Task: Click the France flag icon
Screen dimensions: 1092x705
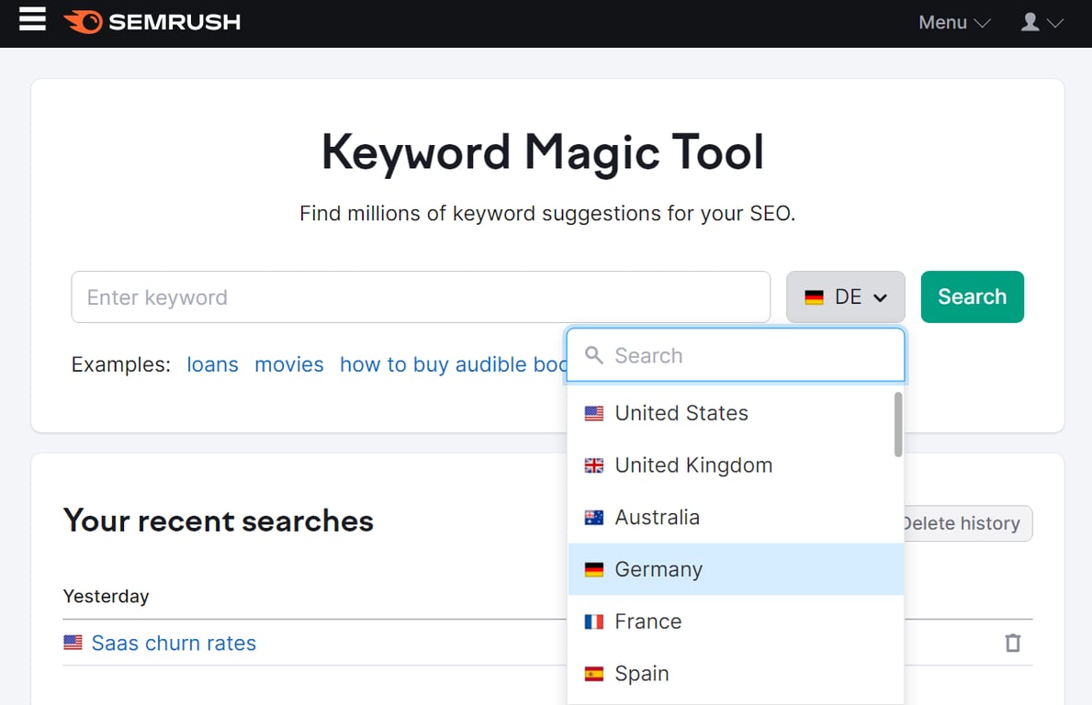Action: (x=594, y=621)
